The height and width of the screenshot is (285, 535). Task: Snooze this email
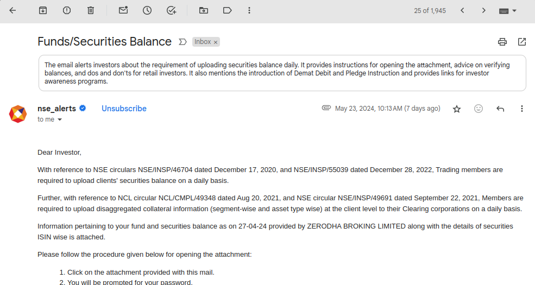(147, 10)
